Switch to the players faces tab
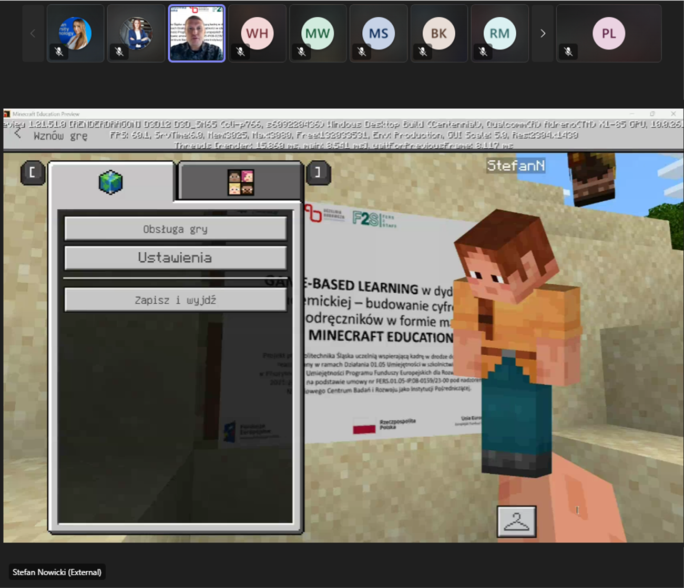The width and height of the screenshot is (684, 588). 241,182
